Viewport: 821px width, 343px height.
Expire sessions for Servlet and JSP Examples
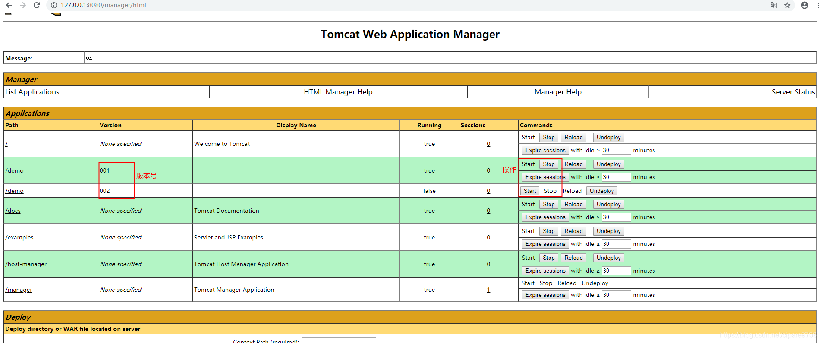pyautogui.click(x=545, y=244)
